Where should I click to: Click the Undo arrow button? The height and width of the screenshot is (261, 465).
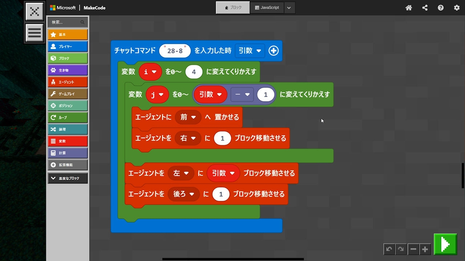pyautogui.click(x=389, y=249)
